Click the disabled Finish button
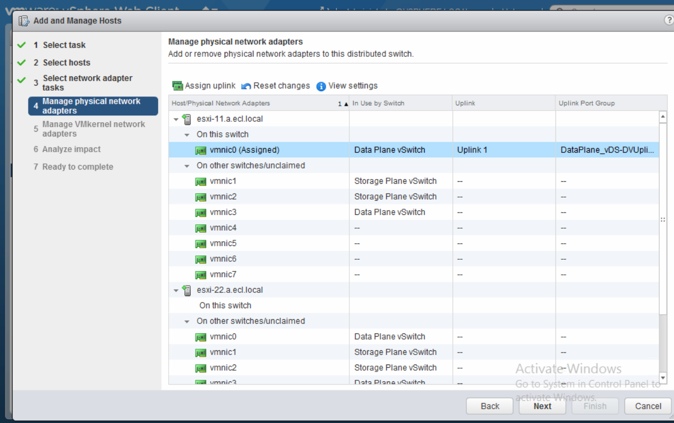The image size is (674, 423). [x=595, y=406]
